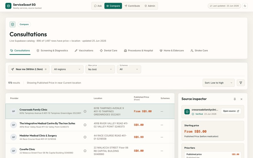Viewport: 253px width, 158px height.
Task: Click GP avatar of Crossroads Family Clinic
Action: point(13,111)
